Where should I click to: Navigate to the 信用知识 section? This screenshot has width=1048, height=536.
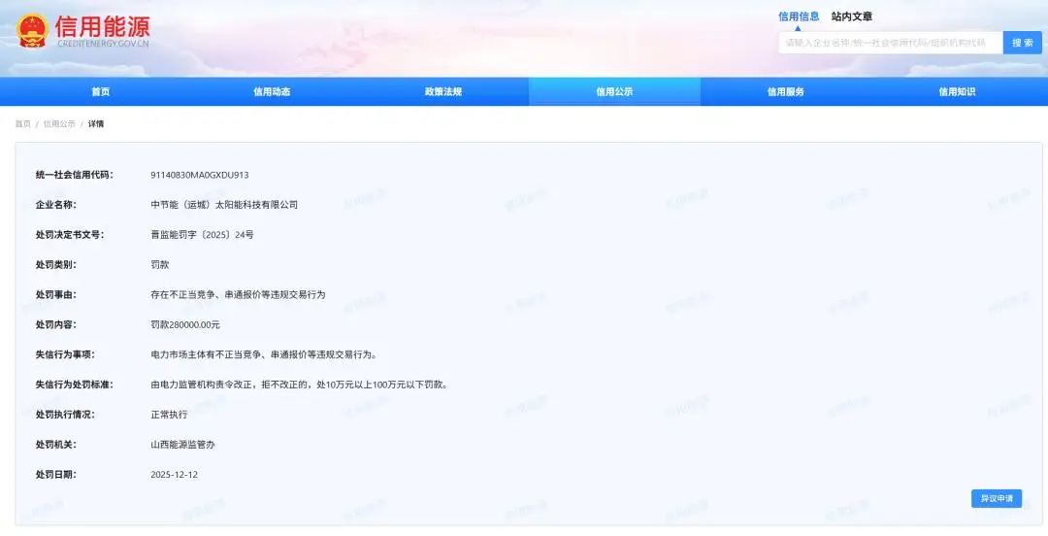(x=957, y=92)
